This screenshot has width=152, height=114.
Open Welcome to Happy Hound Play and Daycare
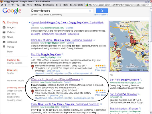[55, 79]
